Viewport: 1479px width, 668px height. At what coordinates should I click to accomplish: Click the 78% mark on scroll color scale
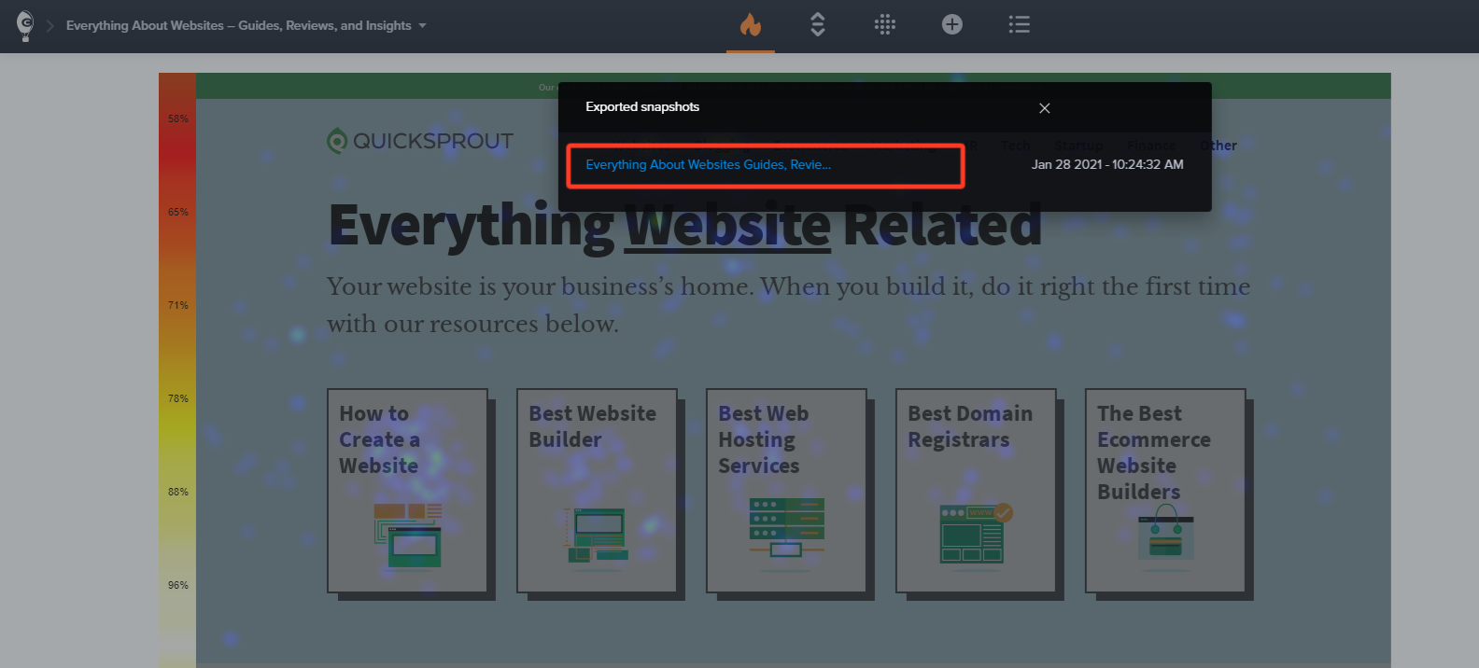point(177,398)
